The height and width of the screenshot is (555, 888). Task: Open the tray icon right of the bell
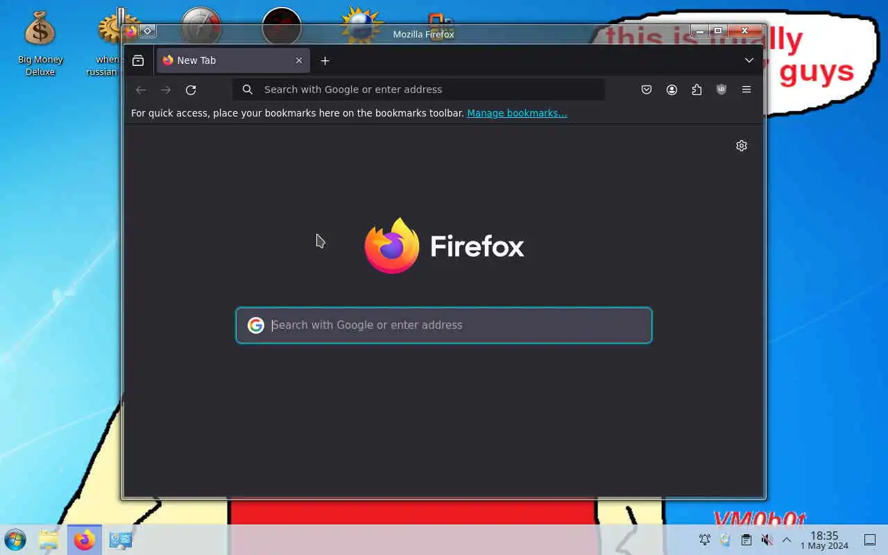pos(725,540)
